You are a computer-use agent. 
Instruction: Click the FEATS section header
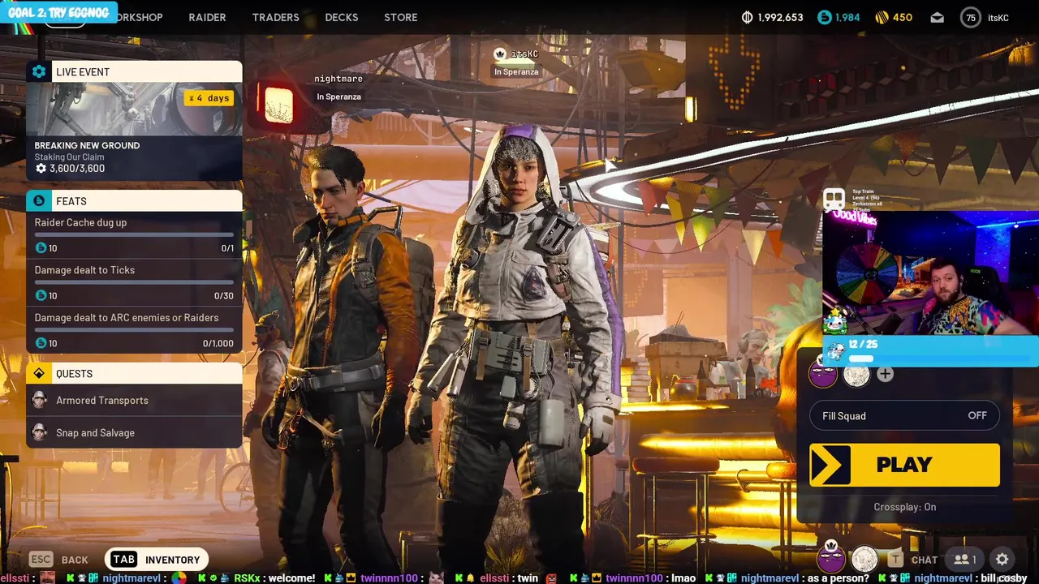(134, 200)
